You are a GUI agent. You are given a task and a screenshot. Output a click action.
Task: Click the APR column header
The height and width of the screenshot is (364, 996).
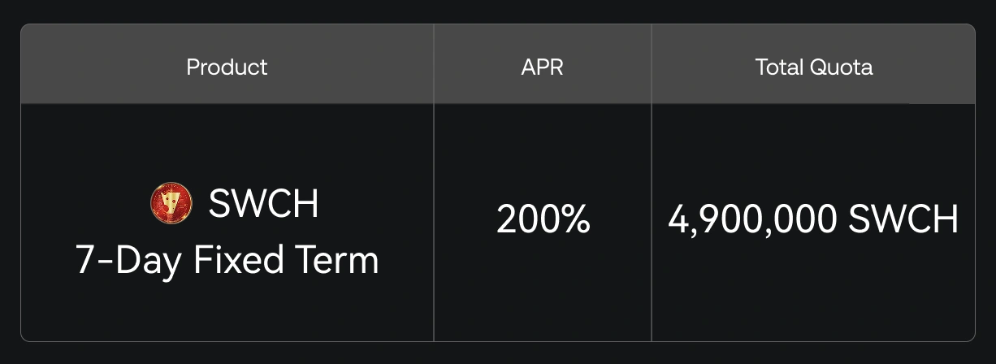click(542, 67)
